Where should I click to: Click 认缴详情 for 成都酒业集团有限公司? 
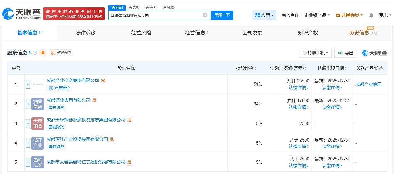pos(298,107)
